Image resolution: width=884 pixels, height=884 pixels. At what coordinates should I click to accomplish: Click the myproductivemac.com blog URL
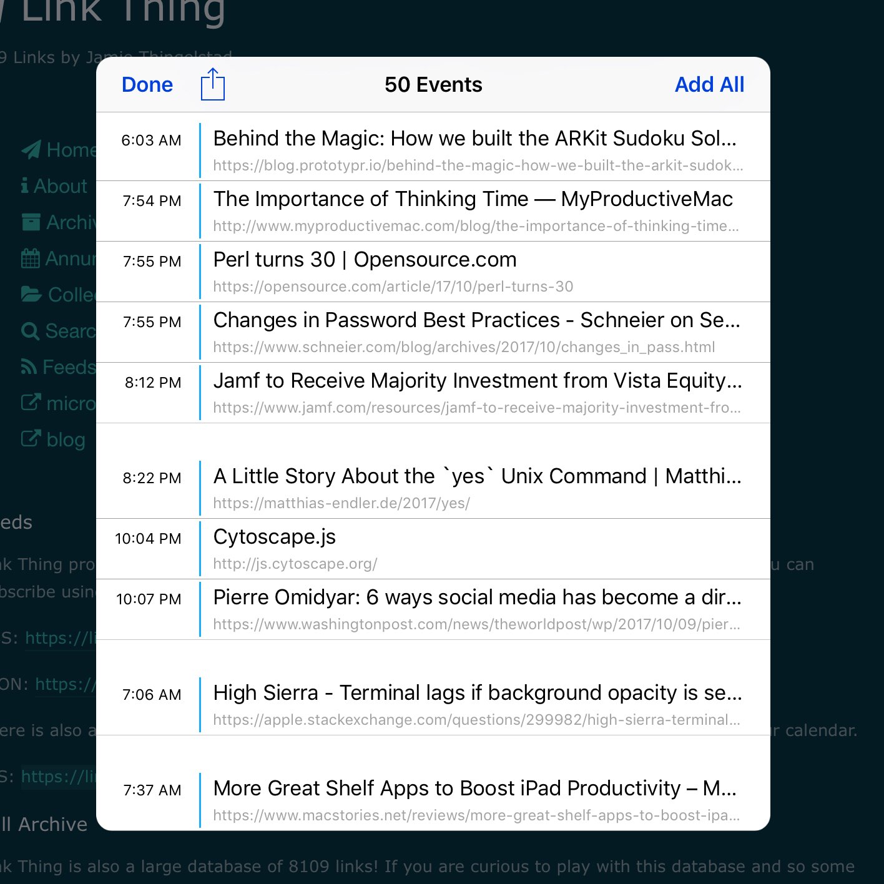476,226
